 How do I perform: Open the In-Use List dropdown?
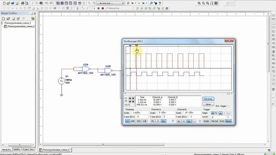coord(123,3)
